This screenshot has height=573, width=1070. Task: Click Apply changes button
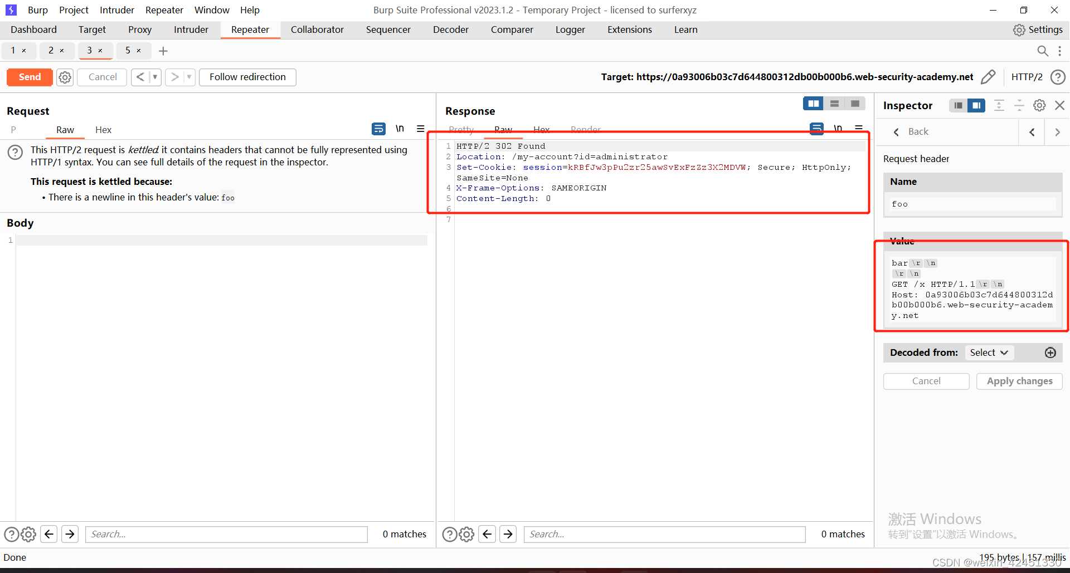1019,381
